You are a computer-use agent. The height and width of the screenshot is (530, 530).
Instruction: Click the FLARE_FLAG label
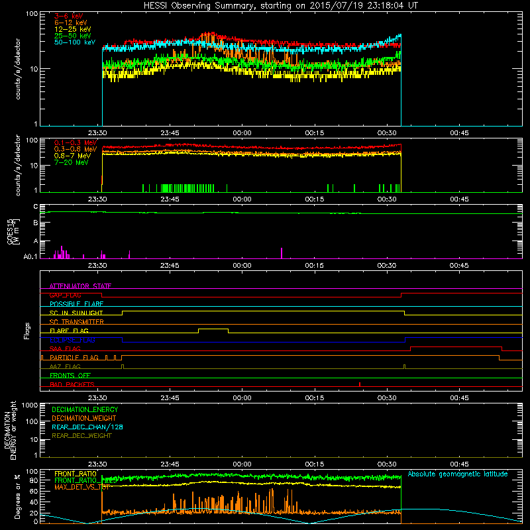[x=69, y=331]
